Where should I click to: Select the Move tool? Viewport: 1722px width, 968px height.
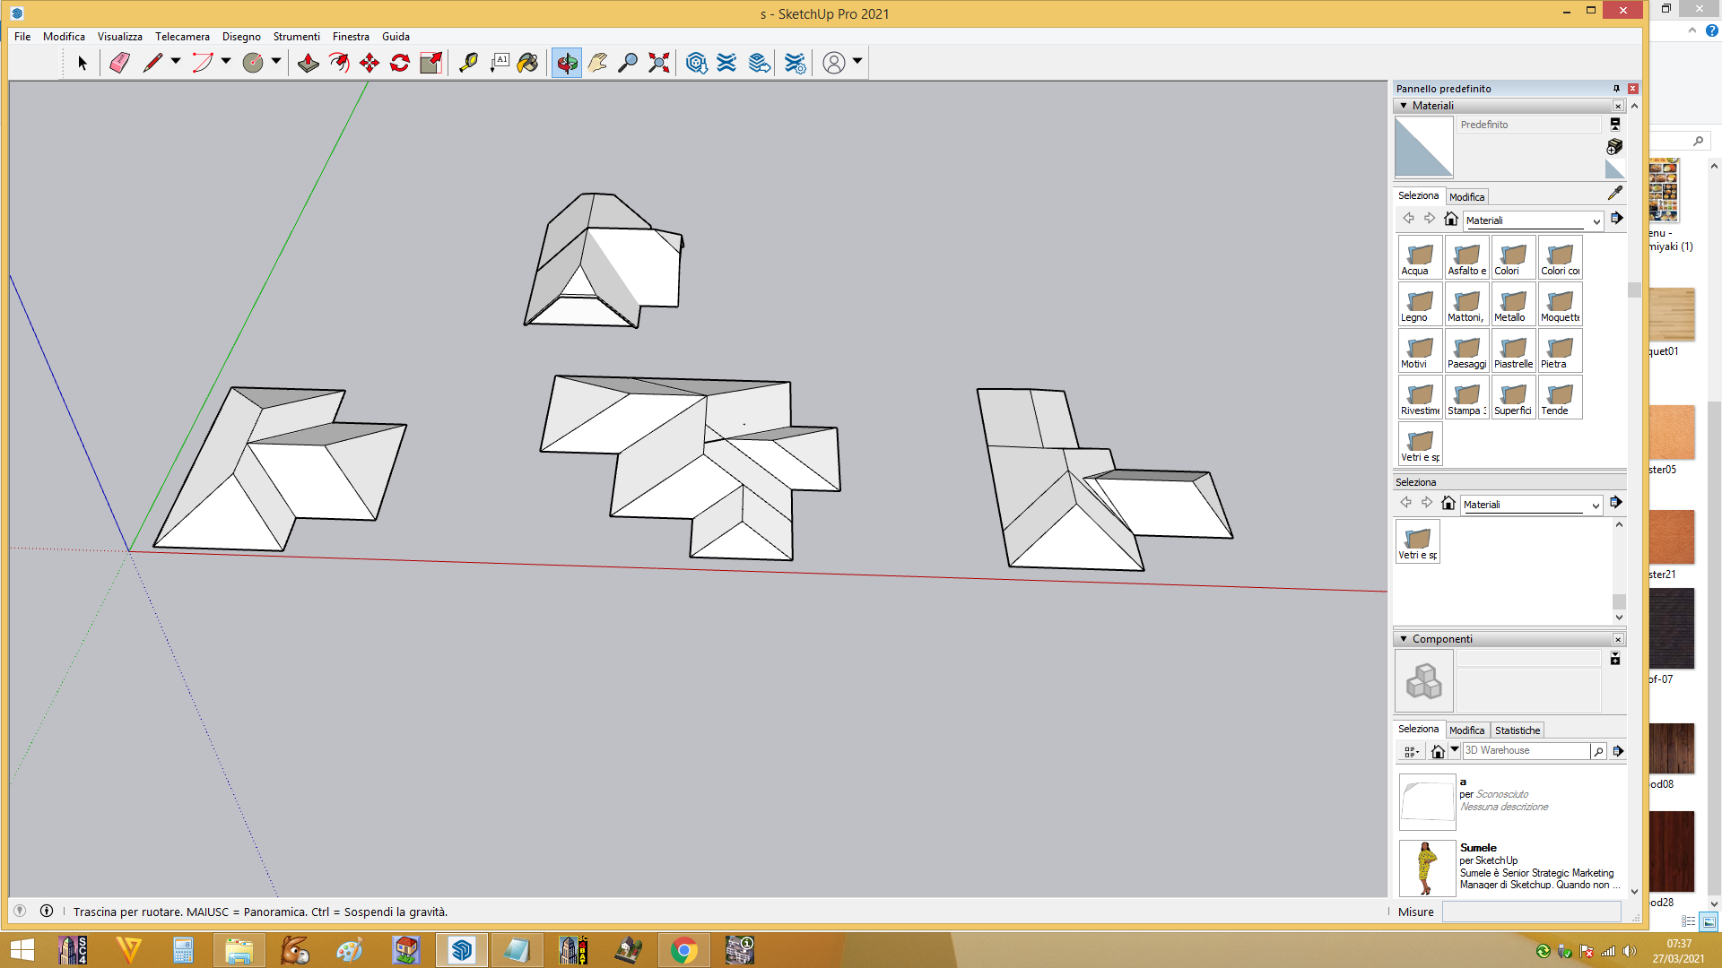[x=369, y=63]
